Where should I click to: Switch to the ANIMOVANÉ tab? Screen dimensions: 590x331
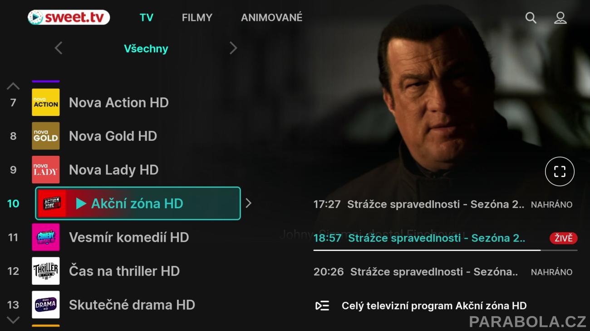pyautogui.click(x=271, y=18)
